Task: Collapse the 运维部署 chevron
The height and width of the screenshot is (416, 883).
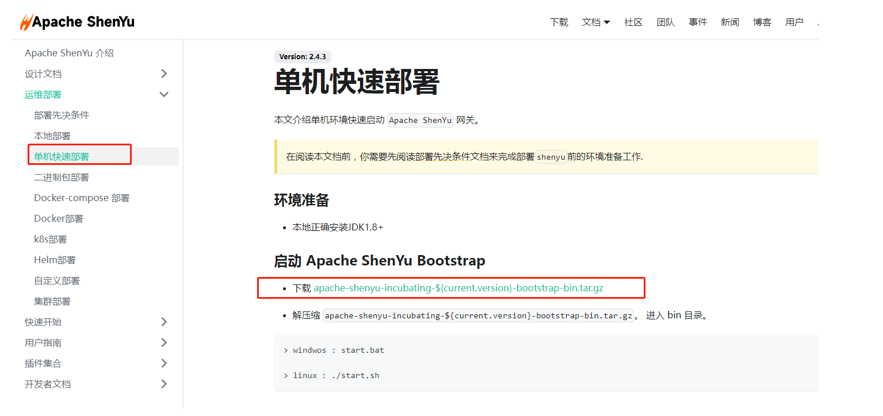Action: [164, 94]
